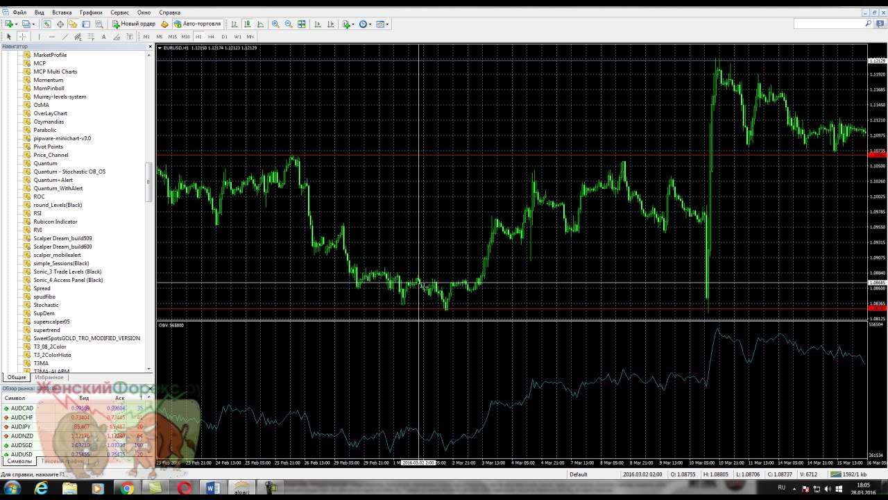Select the text A tool

pyautogui.click(x=103, y=36)
